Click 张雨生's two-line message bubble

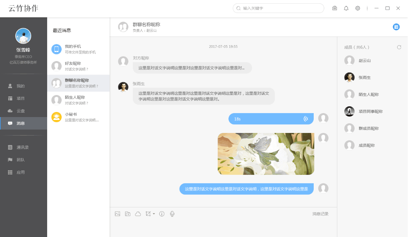204,96
